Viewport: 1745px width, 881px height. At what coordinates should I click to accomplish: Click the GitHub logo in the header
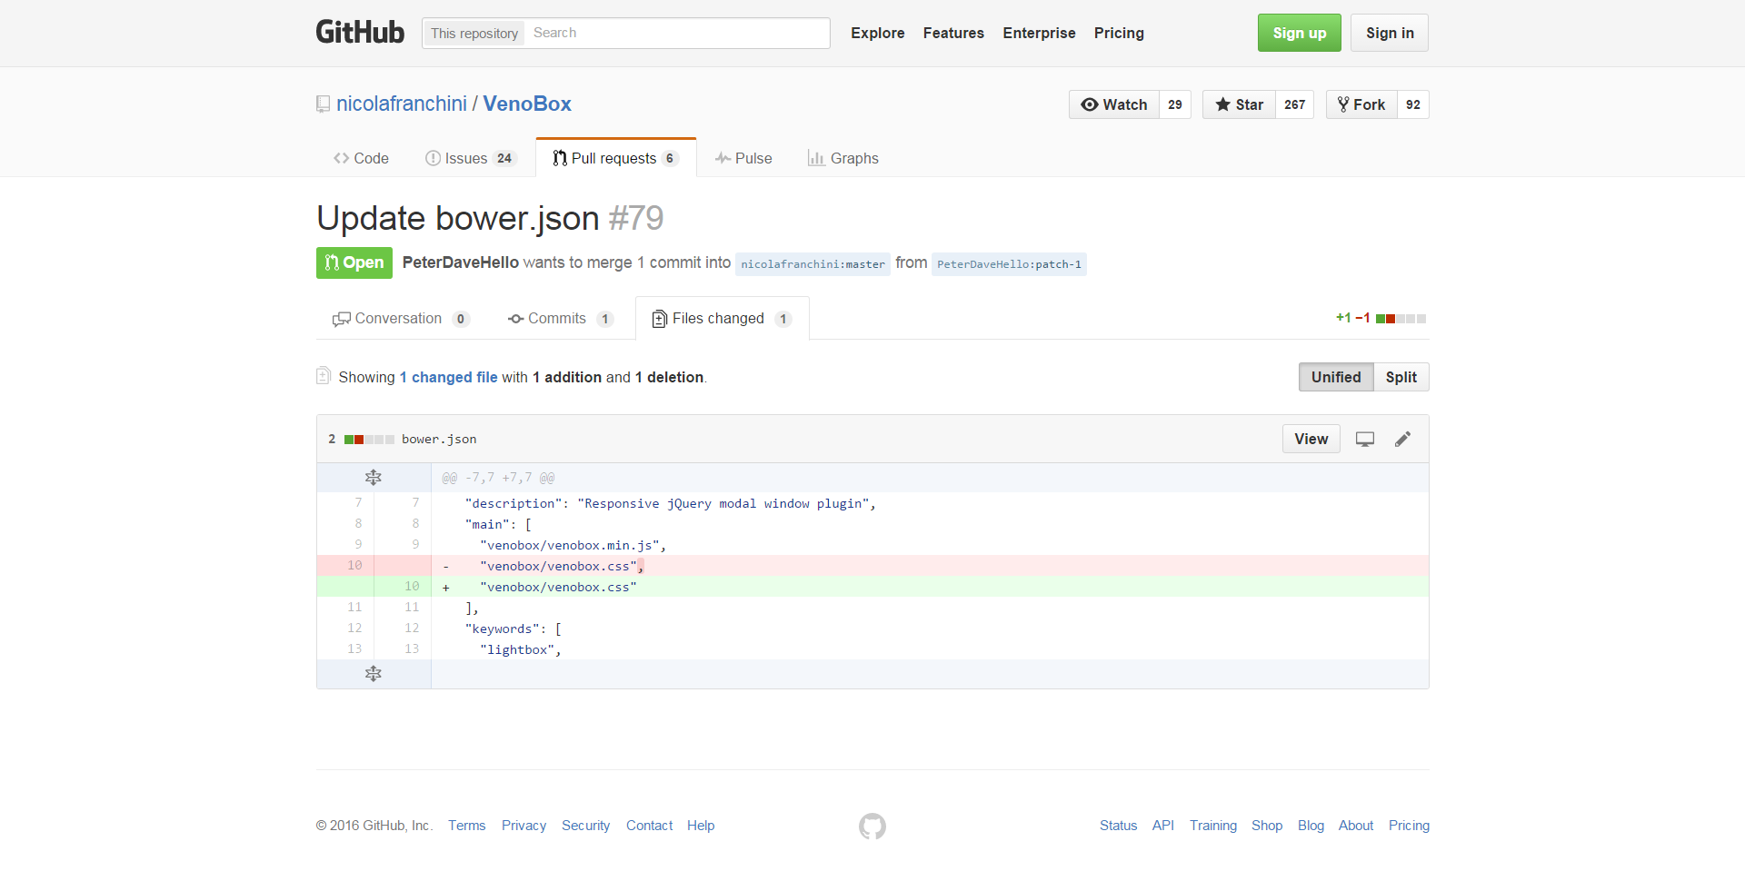click(x=360, y=32)
